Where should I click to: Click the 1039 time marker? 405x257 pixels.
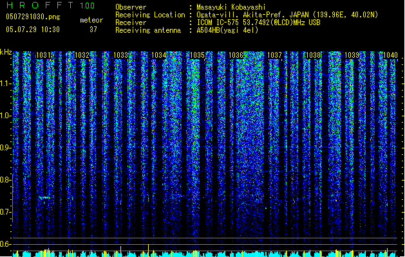352,55
